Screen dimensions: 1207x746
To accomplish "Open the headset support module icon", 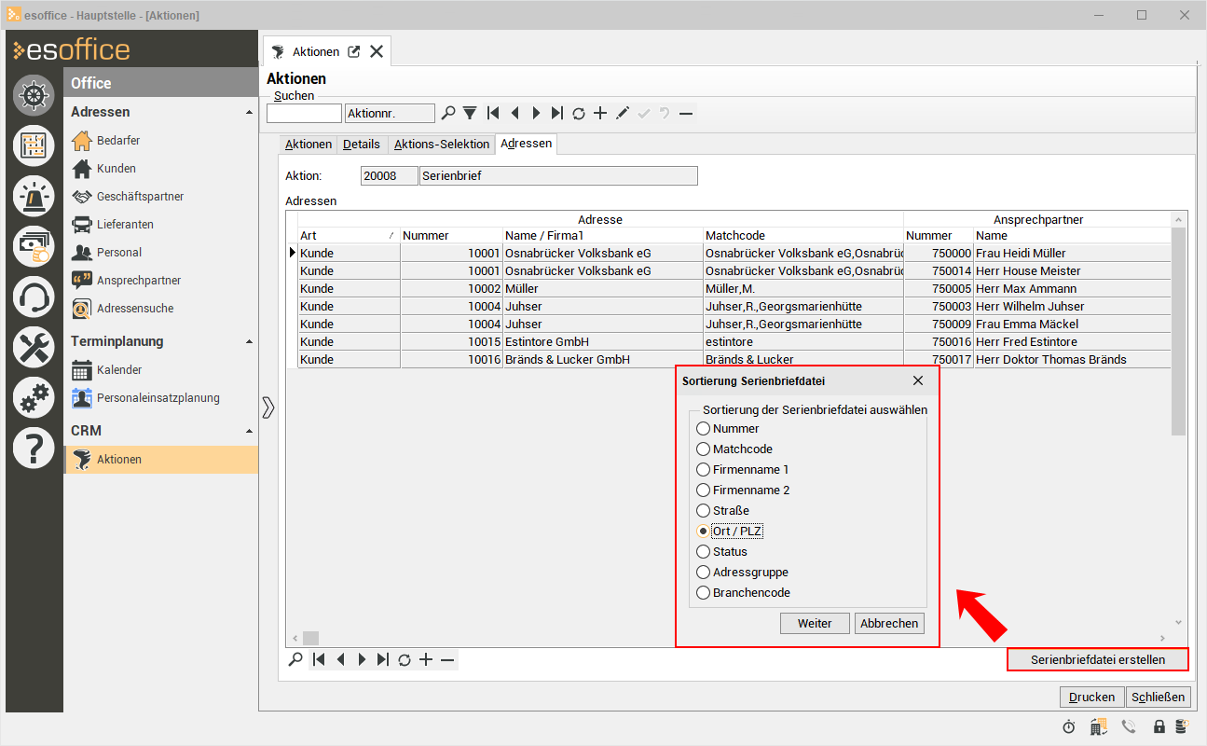I will pos(34,297).
